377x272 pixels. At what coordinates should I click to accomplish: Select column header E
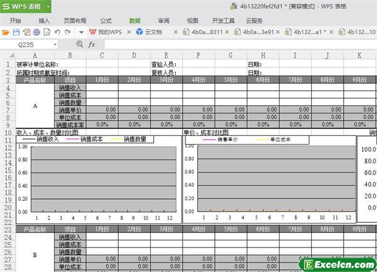(x=165, y=55)
